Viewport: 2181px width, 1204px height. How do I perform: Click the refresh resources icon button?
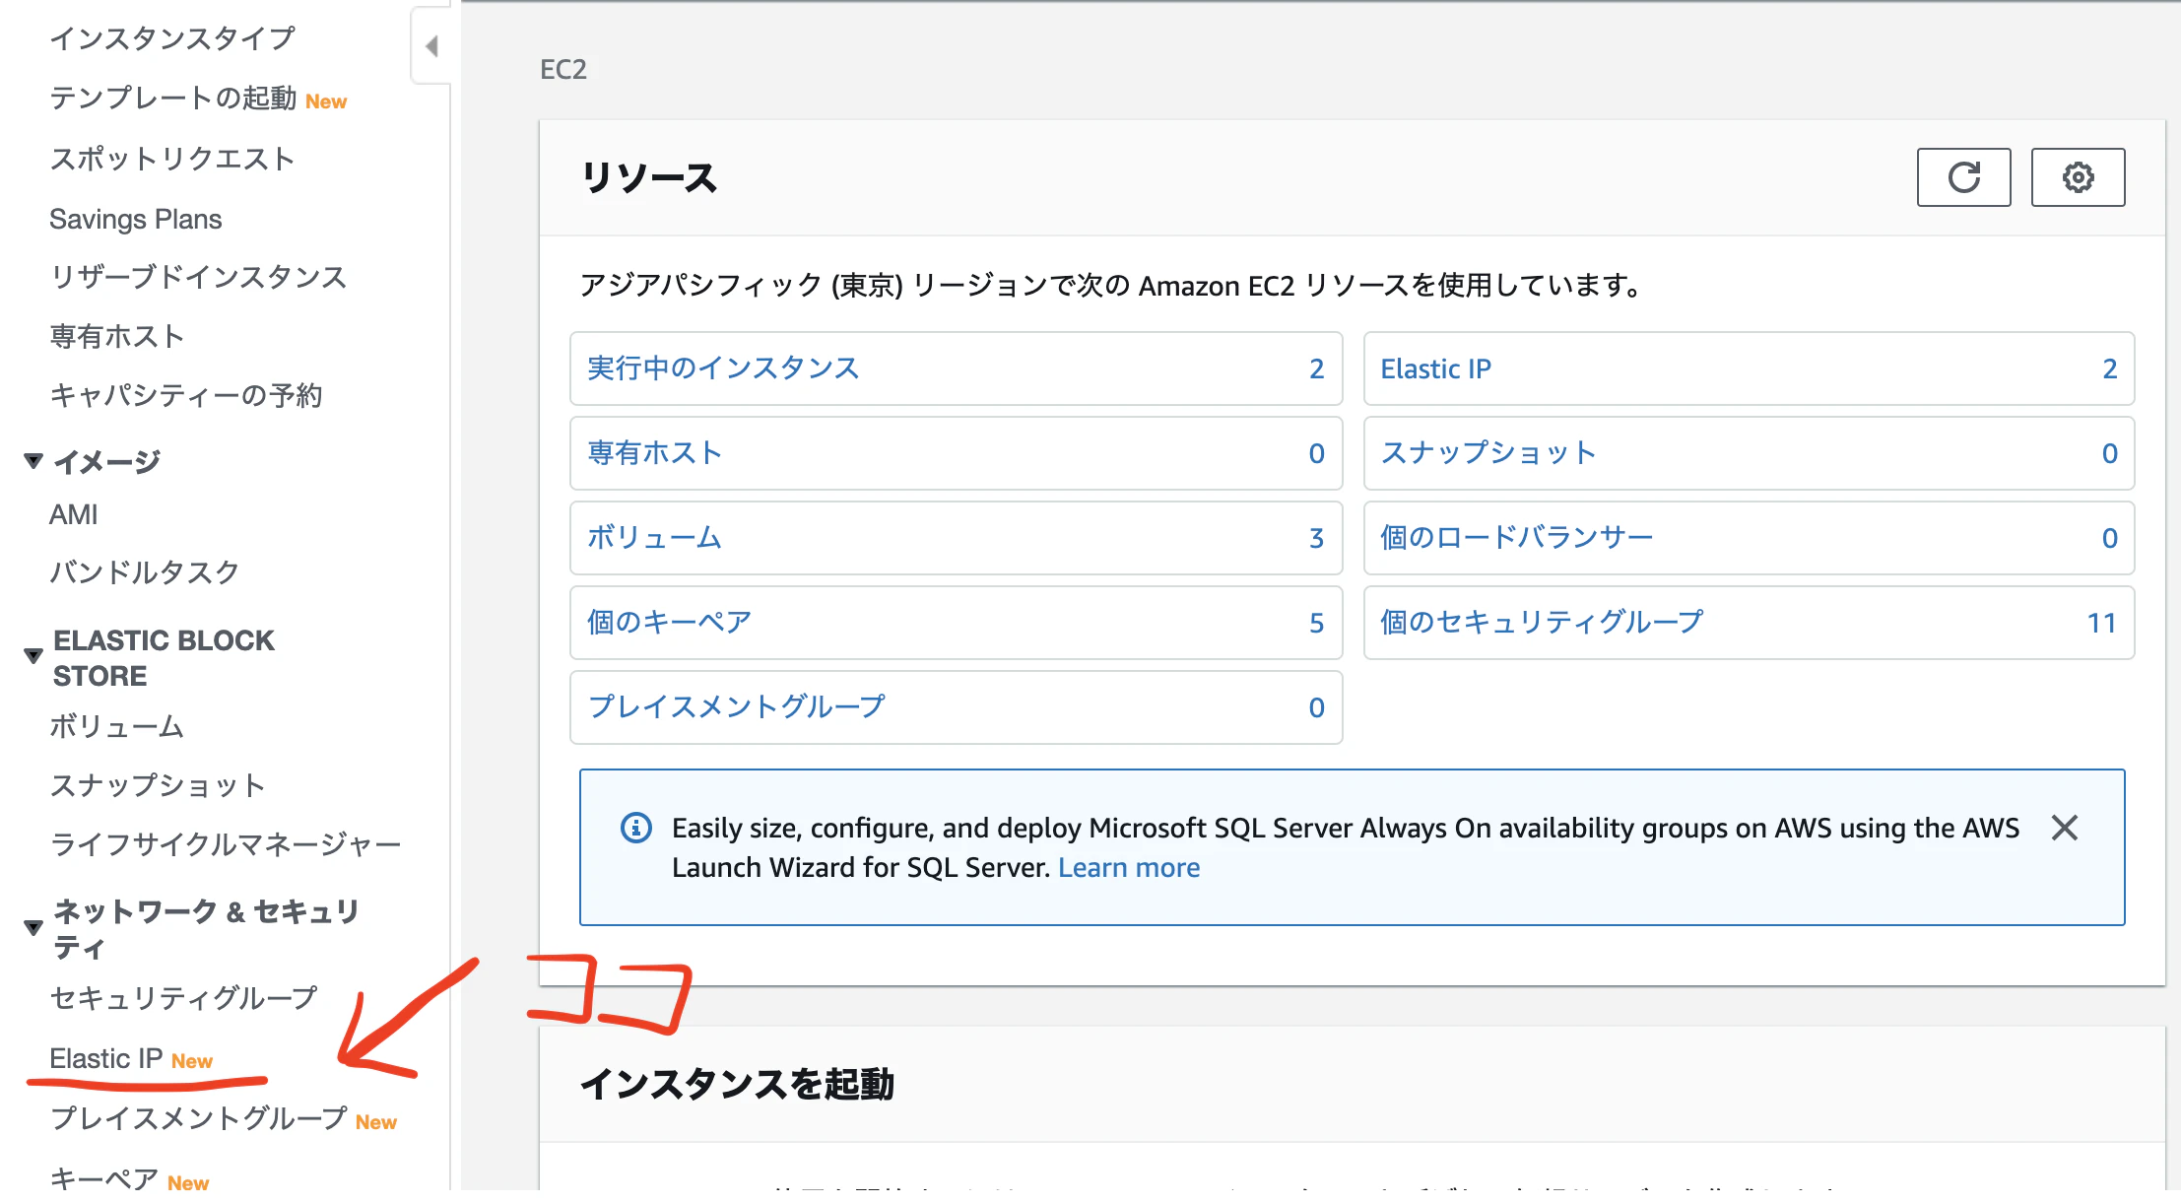coord(1963,177)
